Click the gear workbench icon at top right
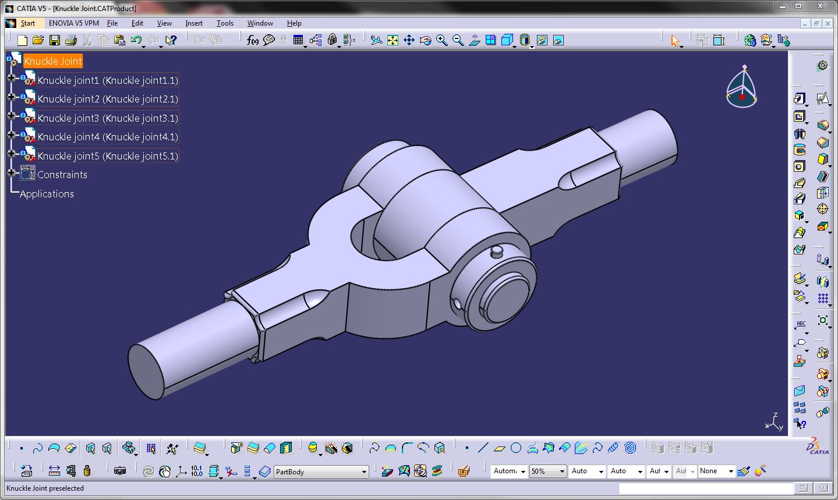The width and height of the screenshot is (838, 500). pyautogui.click(x=822, y=65)
